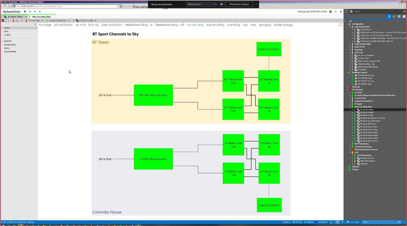Screen dimensions: 407x226
Task: Open the BT breadcrumb dropdown arrow
Action: (x=22, y=21)
